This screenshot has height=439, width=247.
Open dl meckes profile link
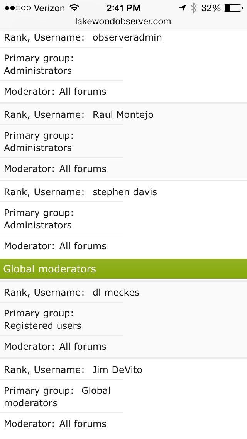pos(116,293)
